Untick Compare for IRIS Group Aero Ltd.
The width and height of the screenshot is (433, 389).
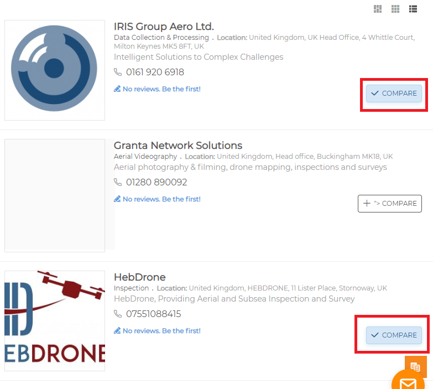pyautogui.click(x=394, y=94)
